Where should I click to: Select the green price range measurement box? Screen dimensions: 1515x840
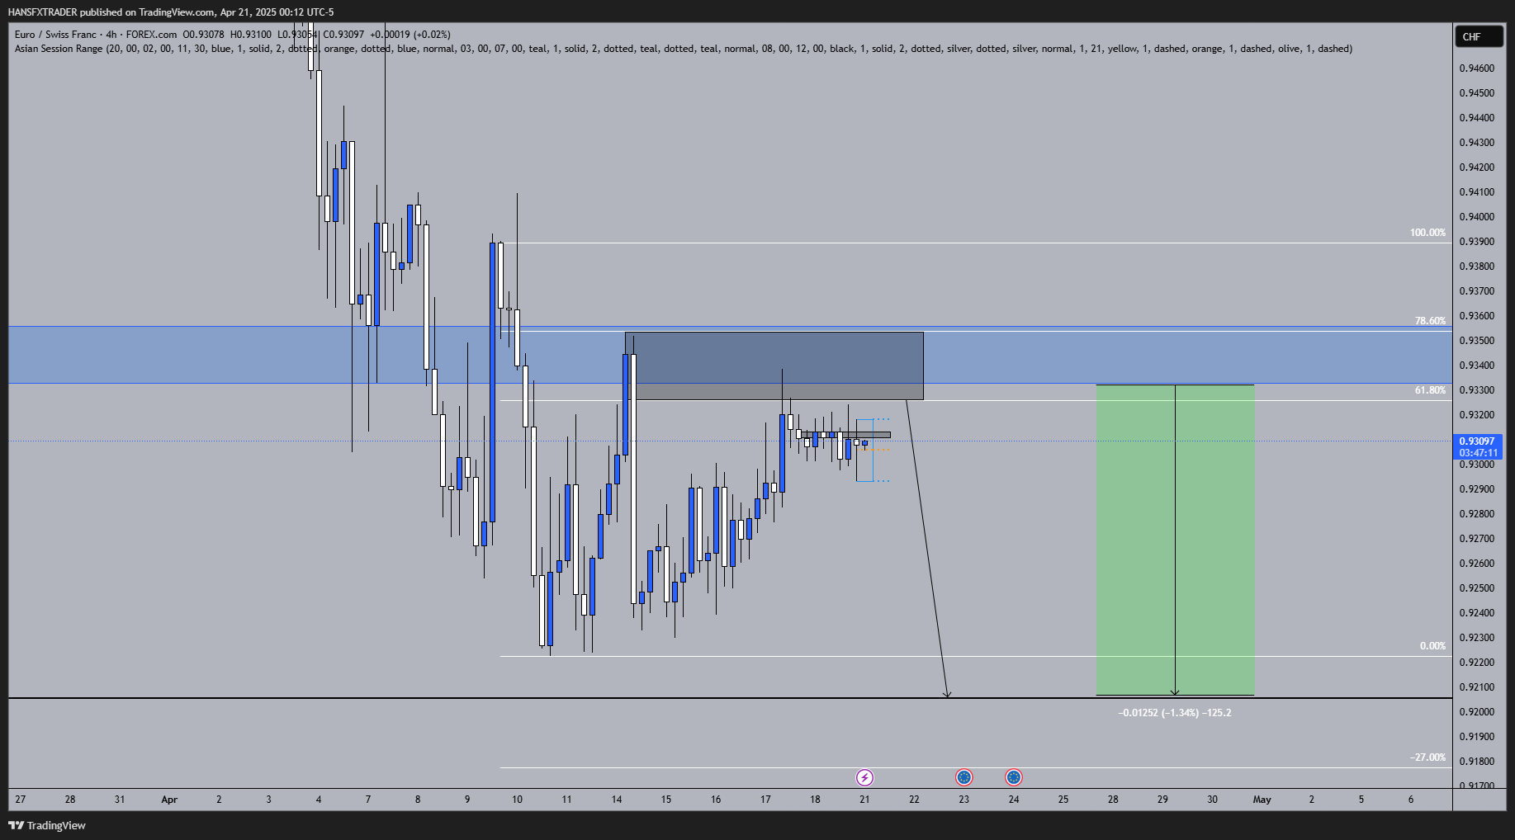[1175, 540]
